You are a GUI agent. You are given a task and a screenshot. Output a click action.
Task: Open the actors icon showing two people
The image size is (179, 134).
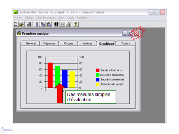coord(56,24)
